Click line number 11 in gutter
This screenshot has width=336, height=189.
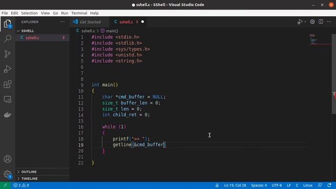coord(81,97)
